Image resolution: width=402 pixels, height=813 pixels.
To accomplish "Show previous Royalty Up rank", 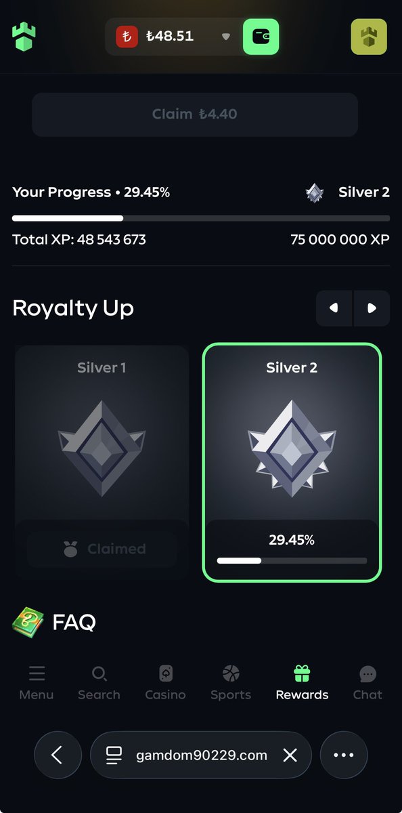I will tap(334, 308).
